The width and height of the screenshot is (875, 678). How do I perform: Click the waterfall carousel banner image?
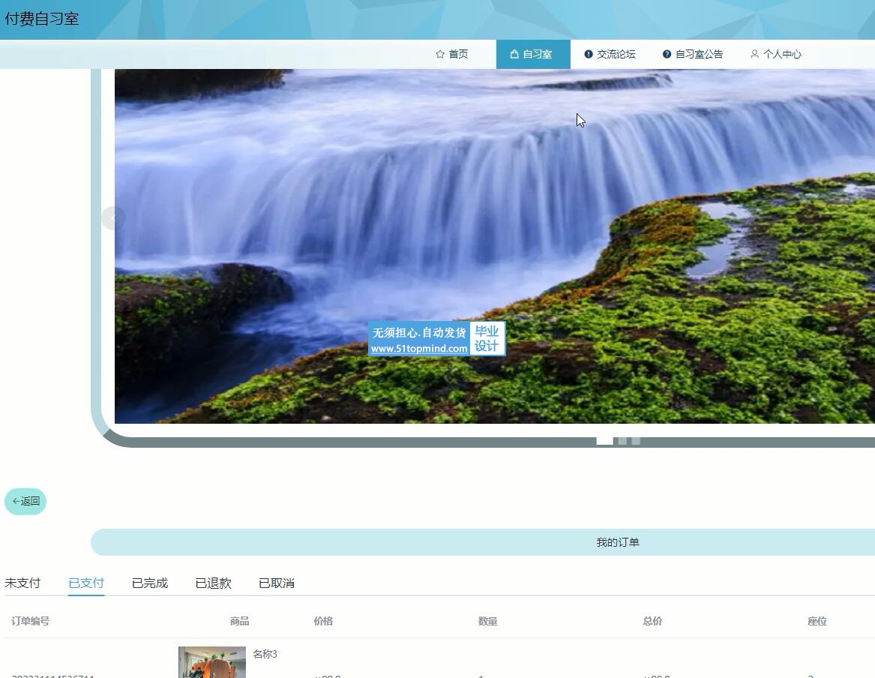[x=494, y=246]
